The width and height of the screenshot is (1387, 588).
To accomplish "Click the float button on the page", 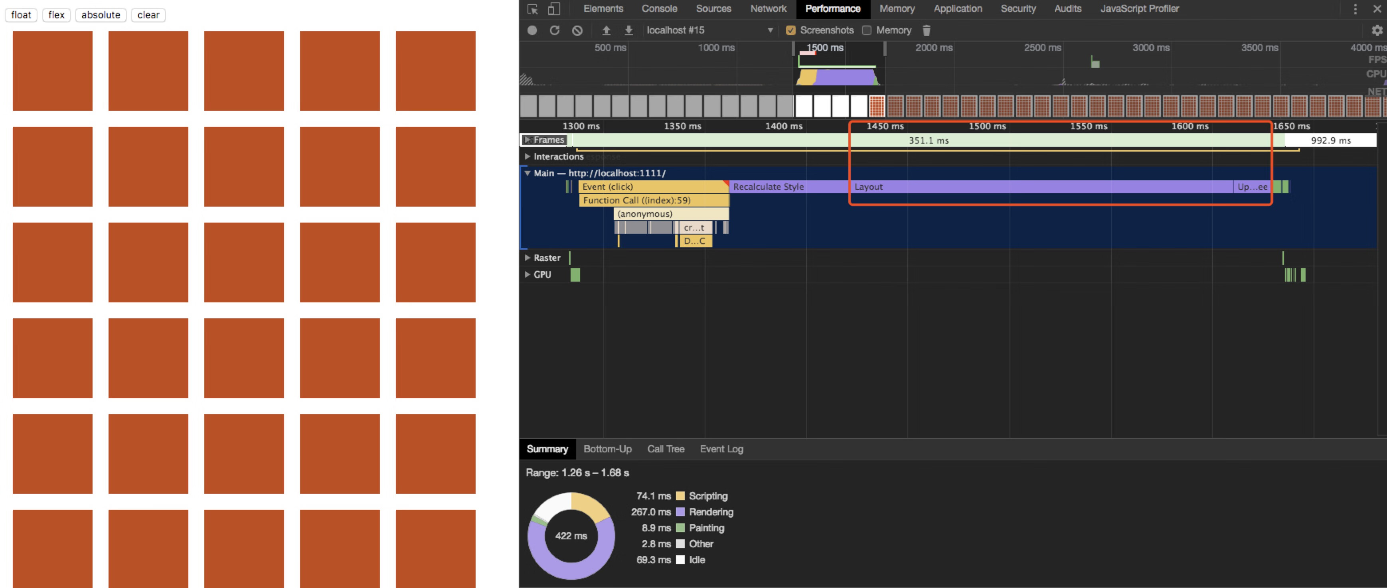I will pos(21,15).
